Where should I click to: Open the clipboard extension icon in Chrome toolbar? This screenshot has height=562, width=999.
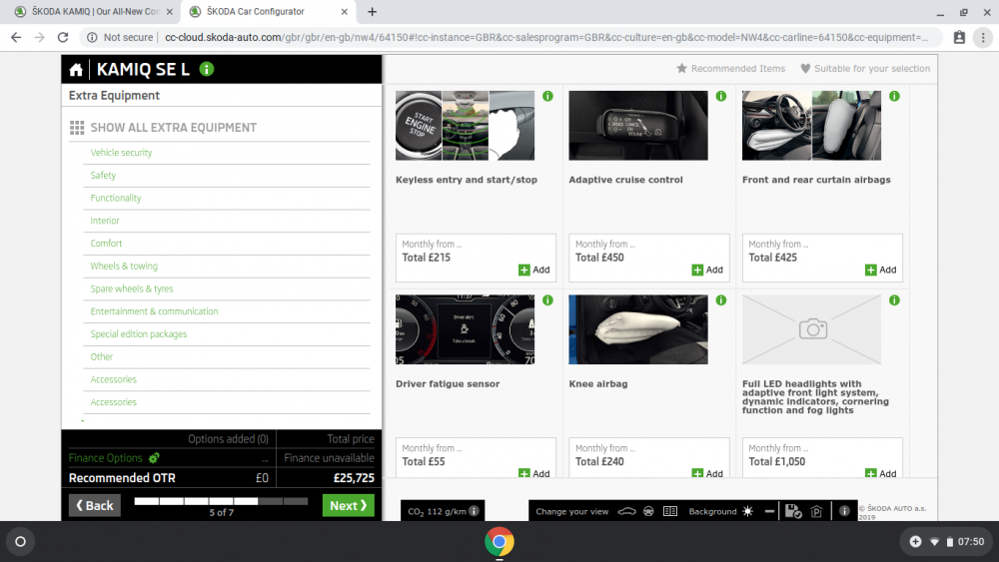pyautogui.click(x=959, y=38)
